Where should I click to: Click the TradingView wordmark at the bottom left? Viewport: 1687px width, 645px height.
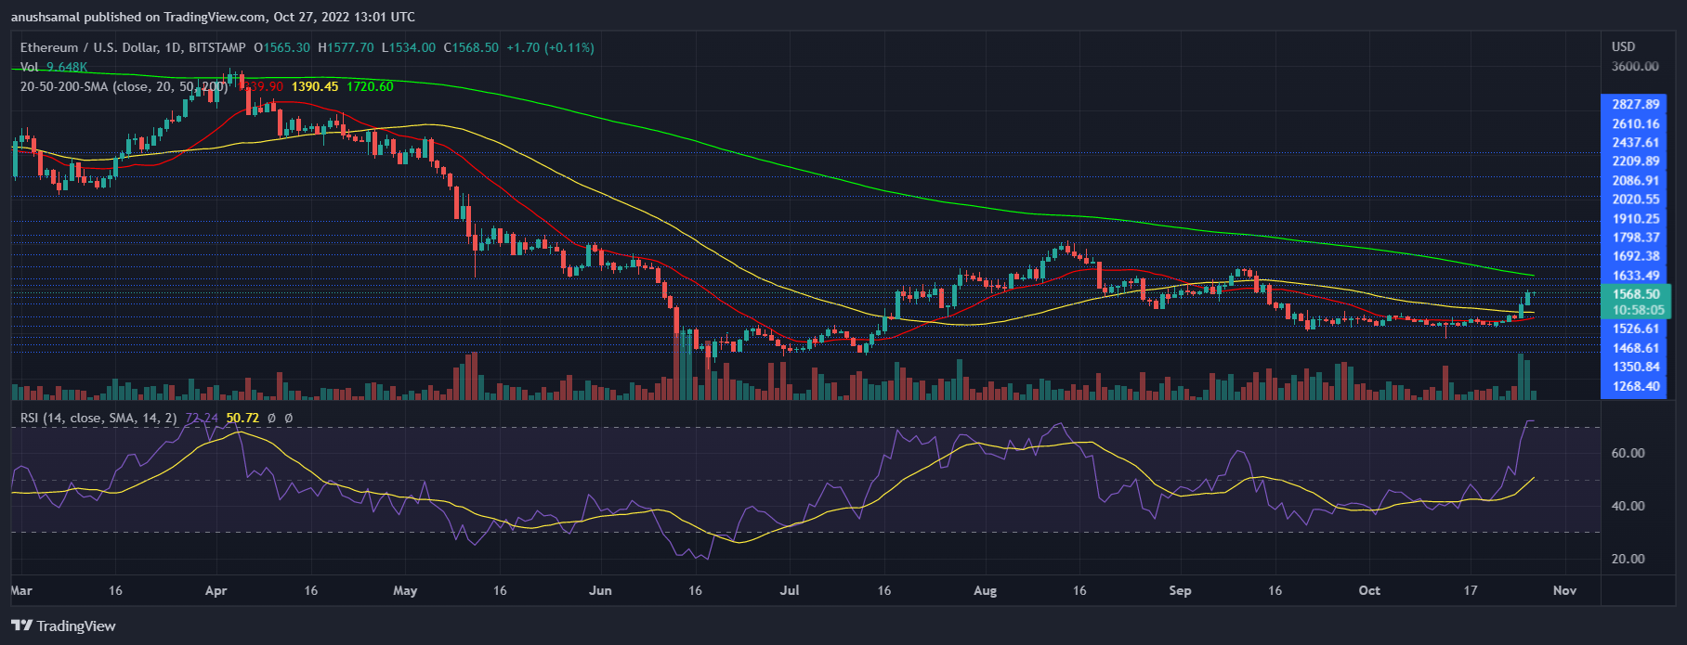tap(76, 626)
